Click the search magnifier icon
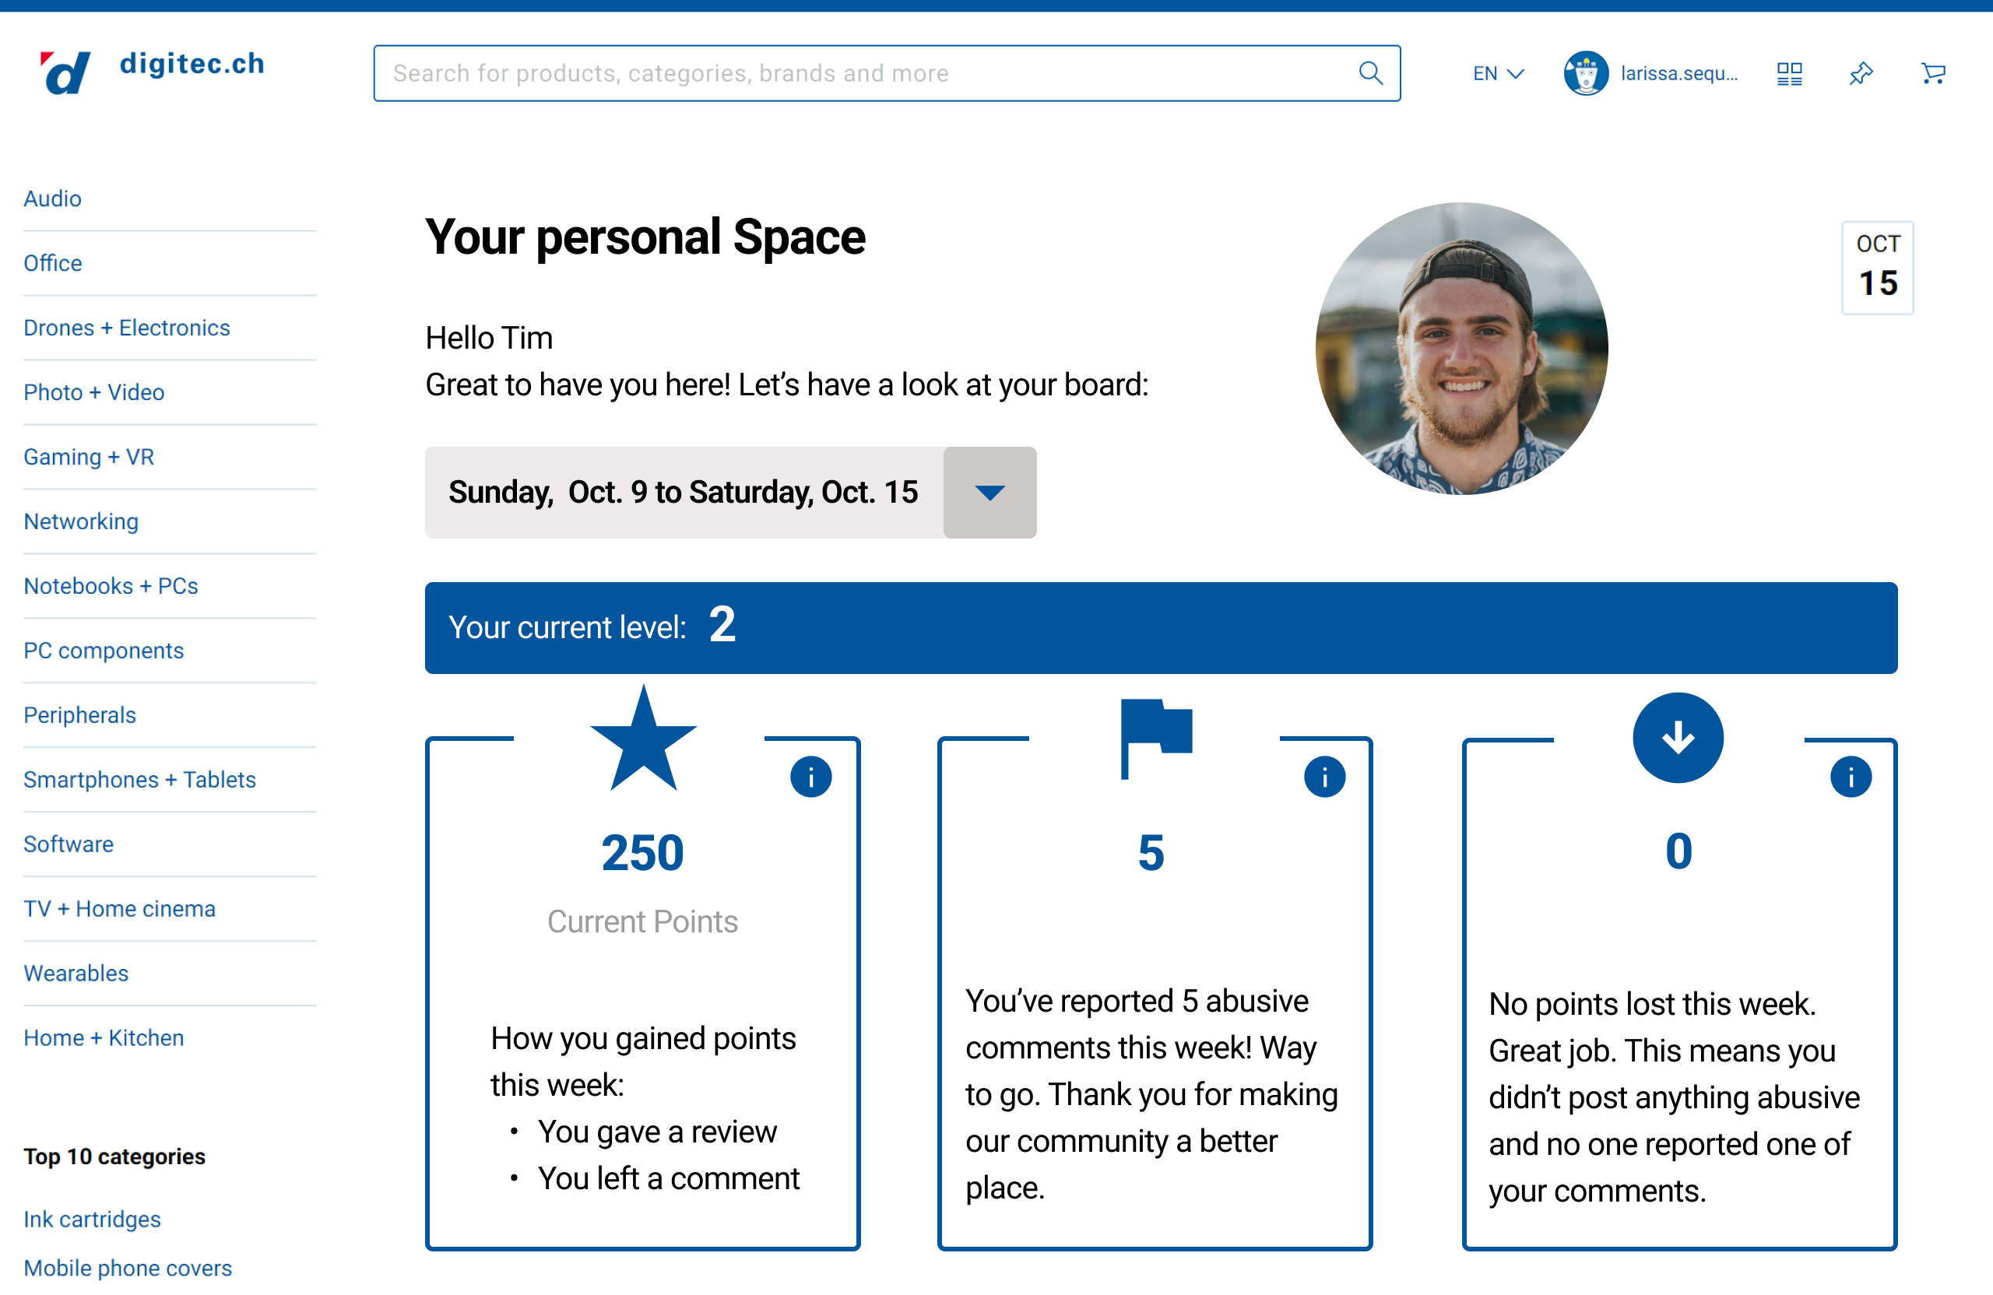 click(x=1370, y=74)
